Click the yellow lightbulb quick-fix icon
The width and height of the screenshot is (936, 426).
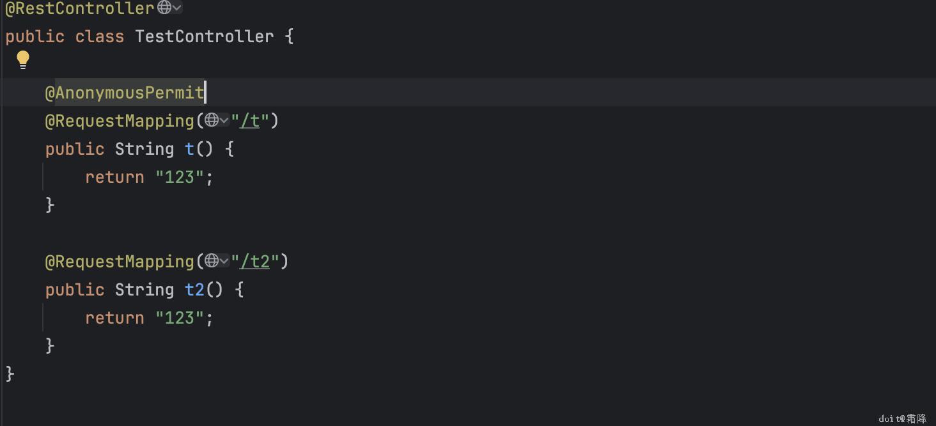coord(23,59)
